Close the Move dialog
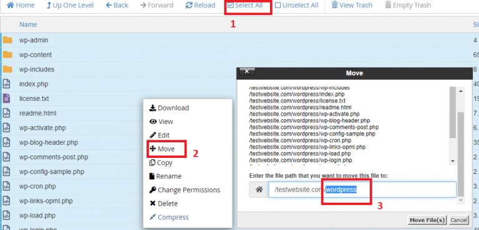 click(x=247, y=71)
